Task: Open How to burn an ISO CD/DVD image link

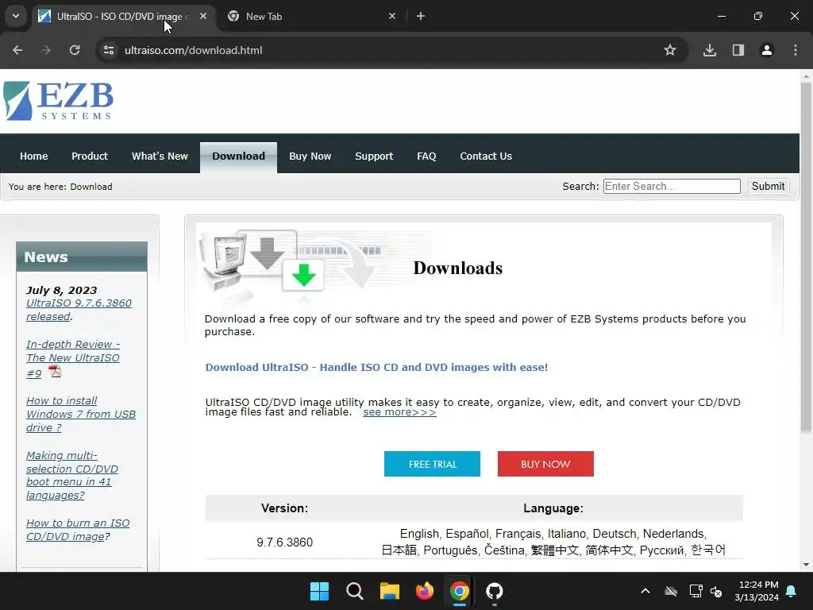Action: [78, 530]
